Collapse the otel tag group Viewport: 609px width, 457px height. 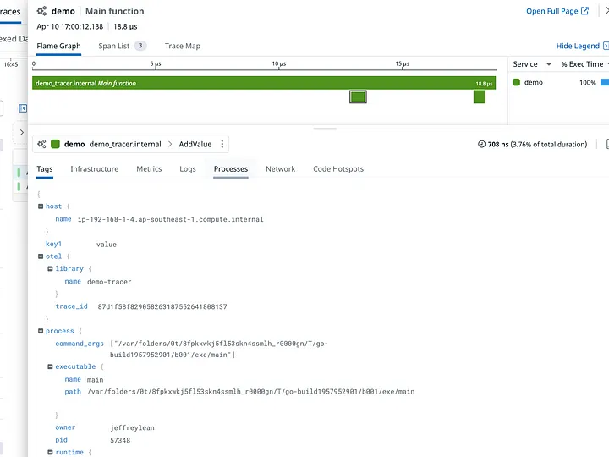point(40,256)
